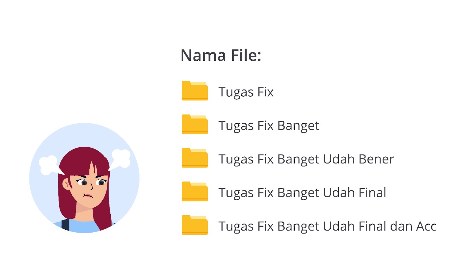Click the folder icon beside Tugas Fix
472x265 pixels.
click(x=195, y=91)
